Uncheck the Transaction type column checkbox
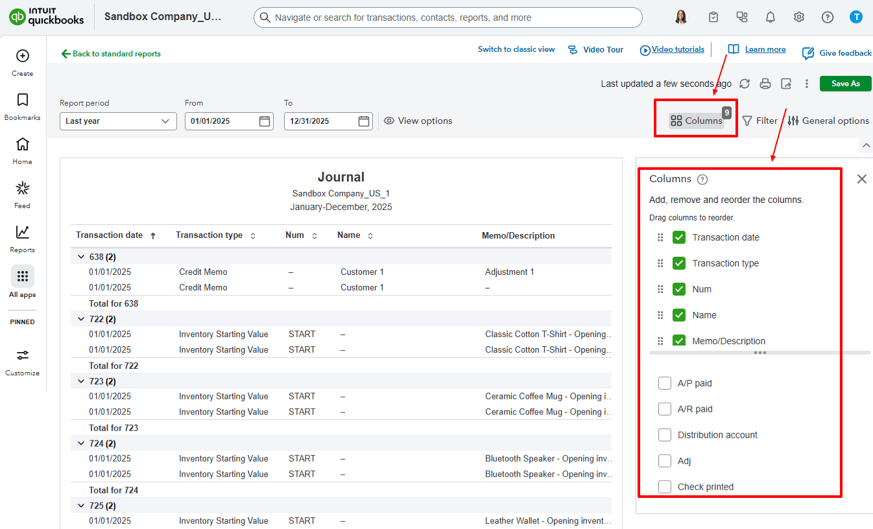Viewport: 873px width, 529px height. tap(679, 263)
